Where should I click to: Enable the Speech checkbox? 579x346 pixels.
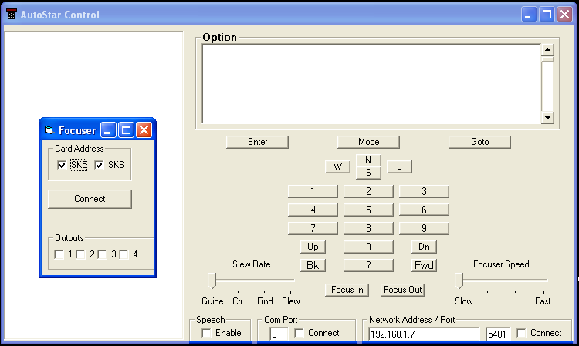coord(206,333)
